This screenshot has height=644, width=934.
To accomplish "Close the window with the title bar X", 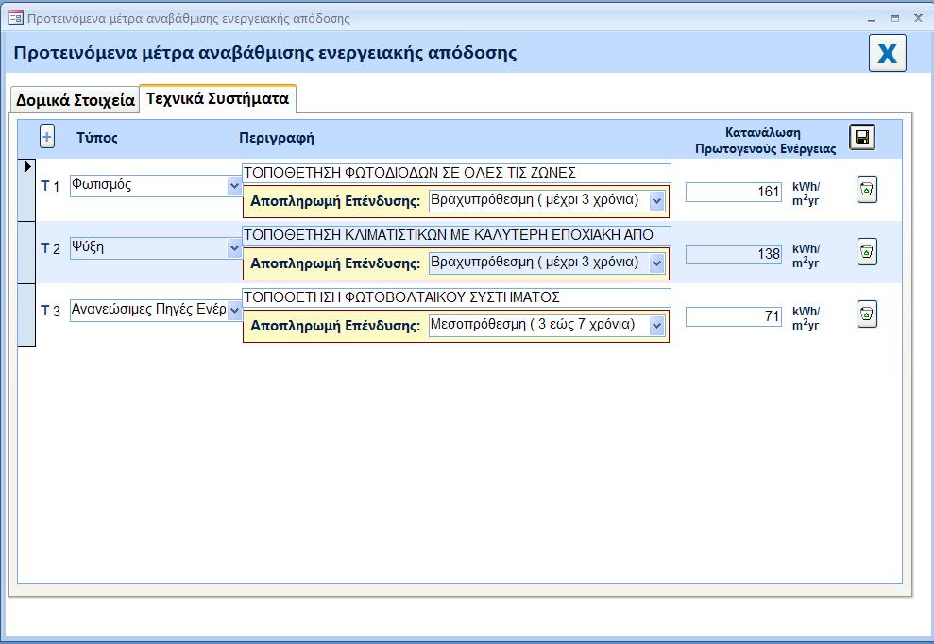I will (919, 19).
